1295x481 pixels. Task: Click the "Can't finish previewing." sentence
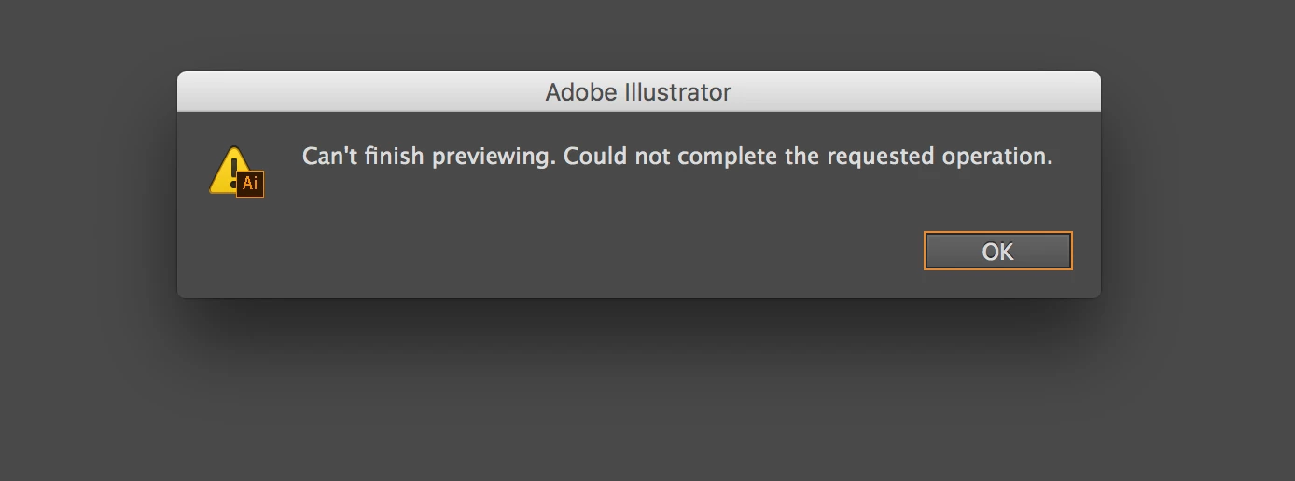coord(429,157)
